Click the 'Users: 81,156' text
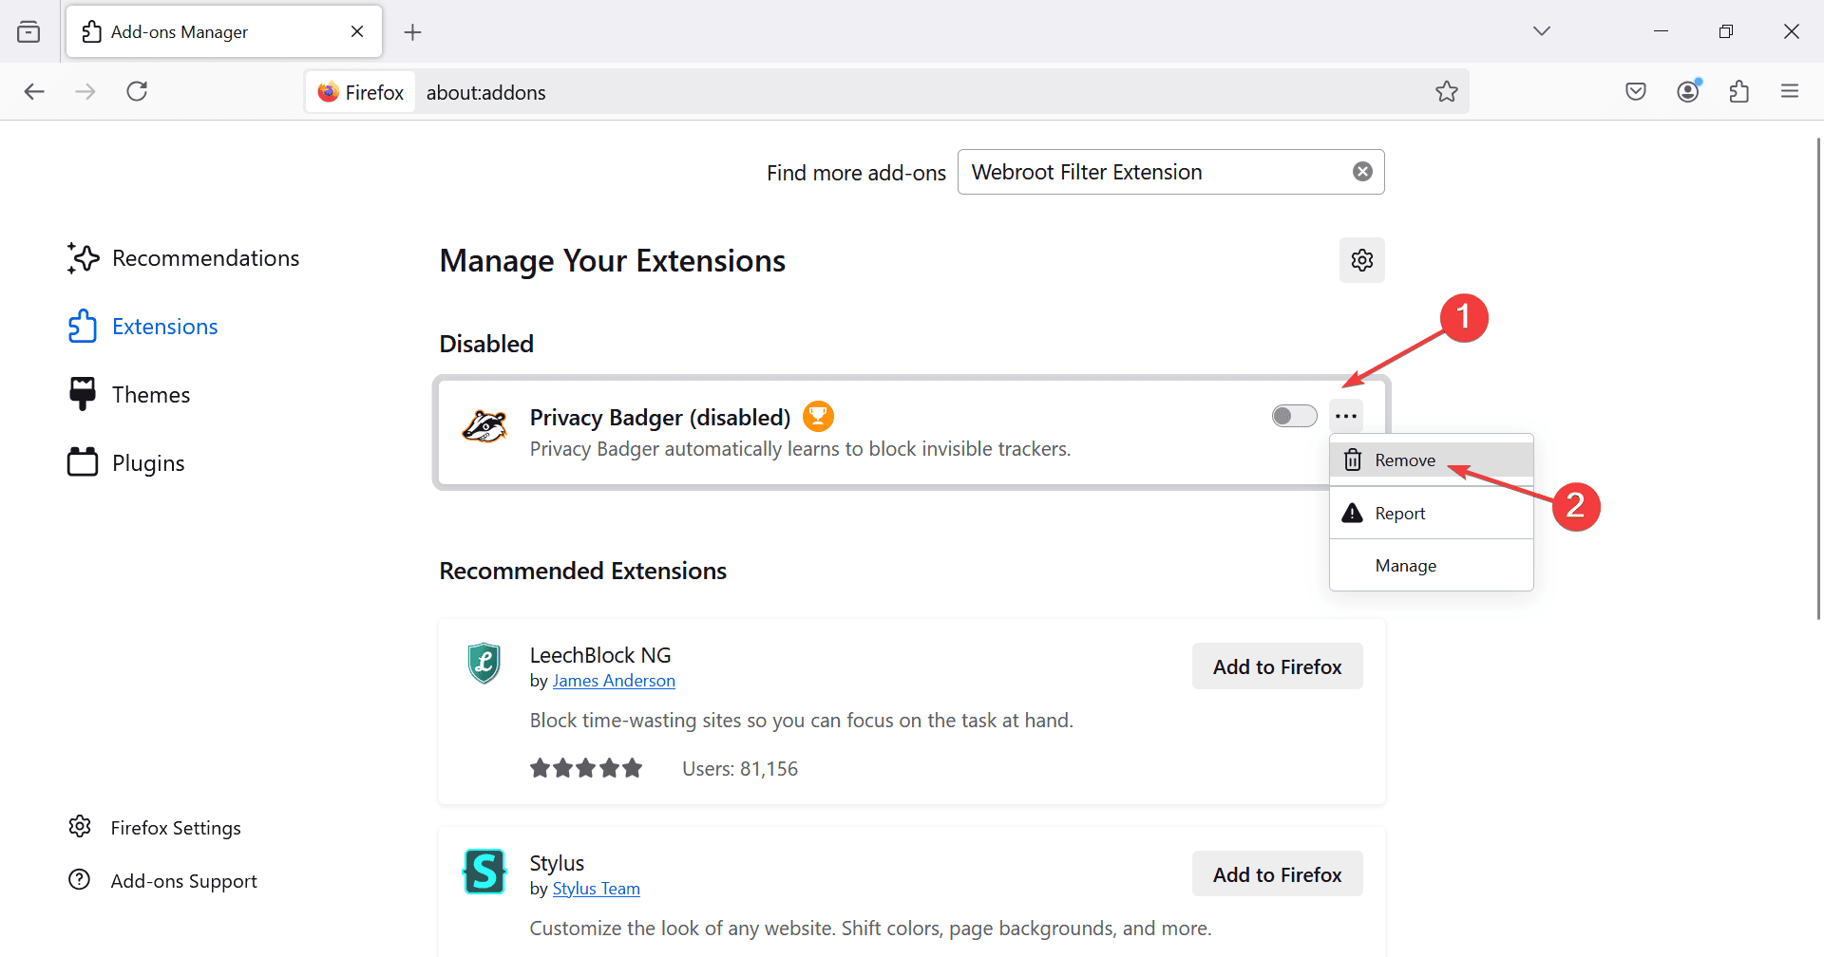The width and height of the screenshot is (1824, 957). click(x=740, y=769)
